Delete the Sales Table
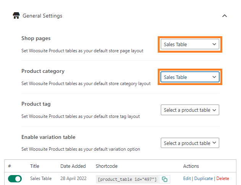The height and width of the screenshot is (185, 241). coord(223,179)
